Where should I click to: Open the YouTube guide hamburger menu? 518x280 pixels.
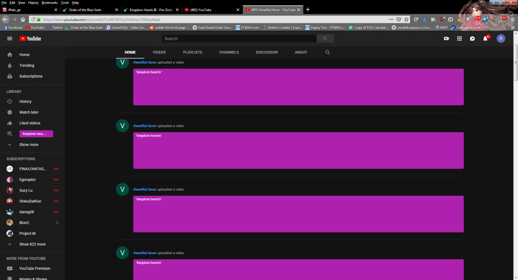click(10, 38)
